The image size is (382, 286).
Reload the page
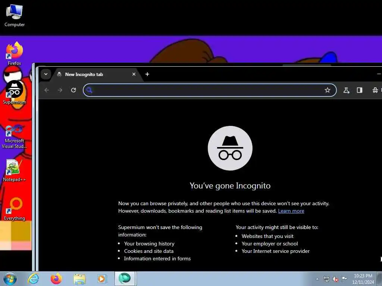tap(73, 90)
